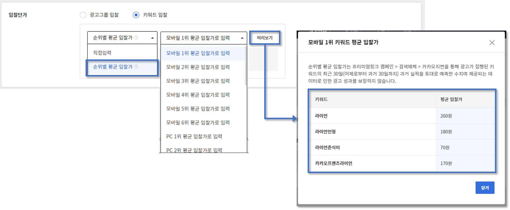Click the 라이언춘식이 keyword cell
This screenshot has height=210, width=510.
click(x=373, y=147)
